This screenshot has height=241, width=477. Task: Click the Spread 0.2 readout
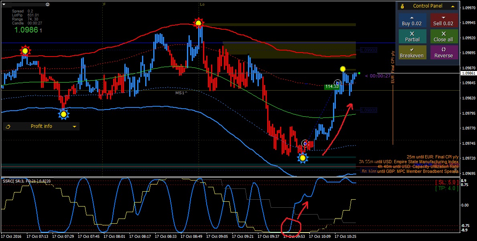click(x=23, y=11)
